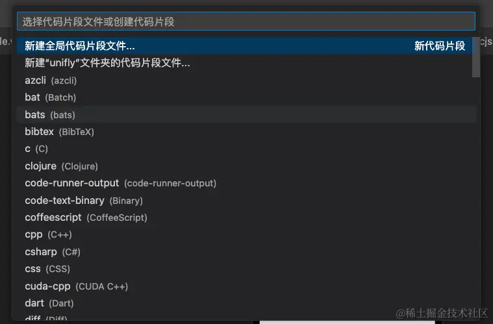Click the quick pick list scrollbar thumb

[476, 57]
